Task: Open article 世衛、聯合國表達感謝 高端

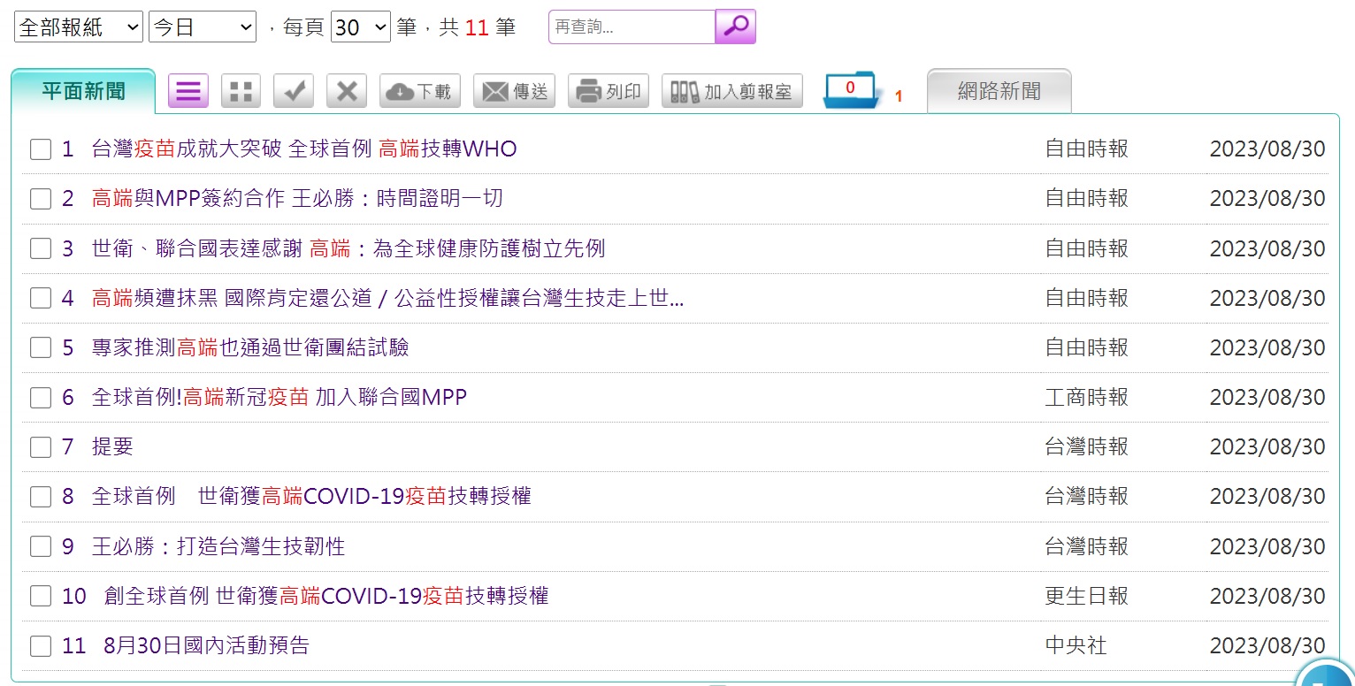Action: [x=348, y=248]
